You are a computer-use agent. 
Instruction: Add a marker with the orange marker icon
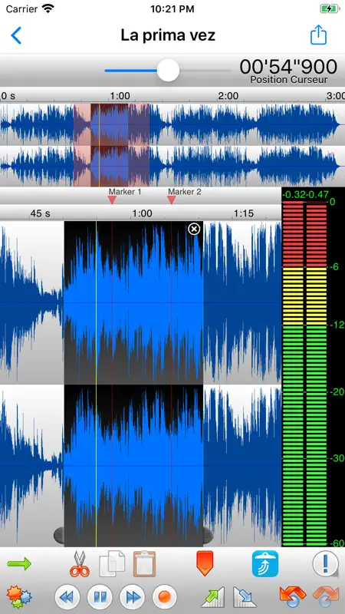click(x=205, y=563)
